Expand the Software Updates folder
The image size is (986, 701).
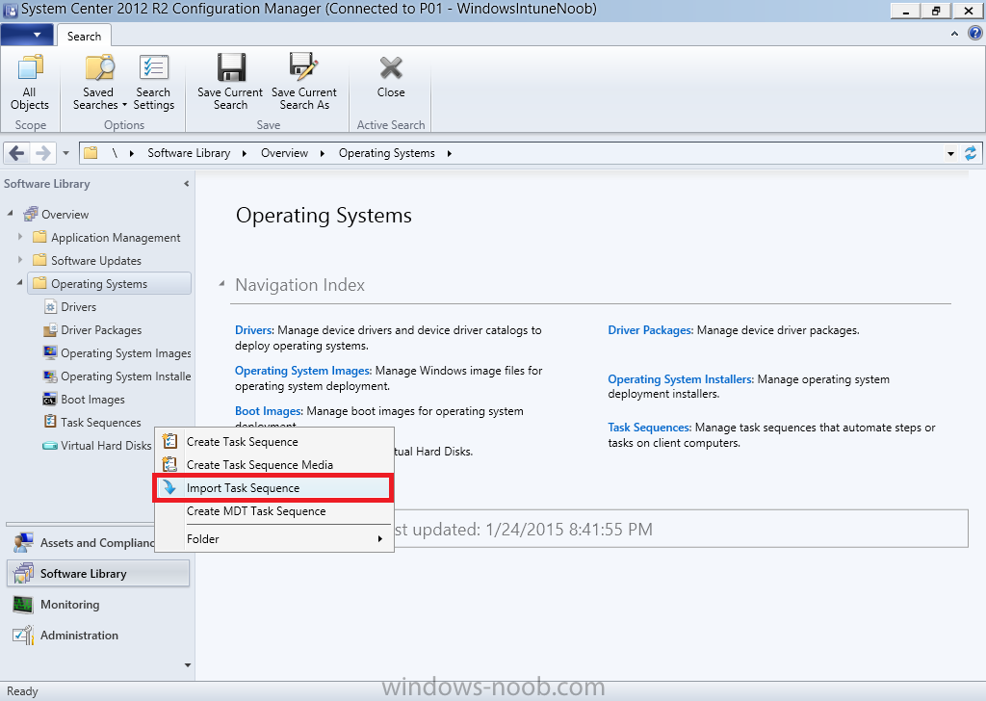[x=20, y=260]
